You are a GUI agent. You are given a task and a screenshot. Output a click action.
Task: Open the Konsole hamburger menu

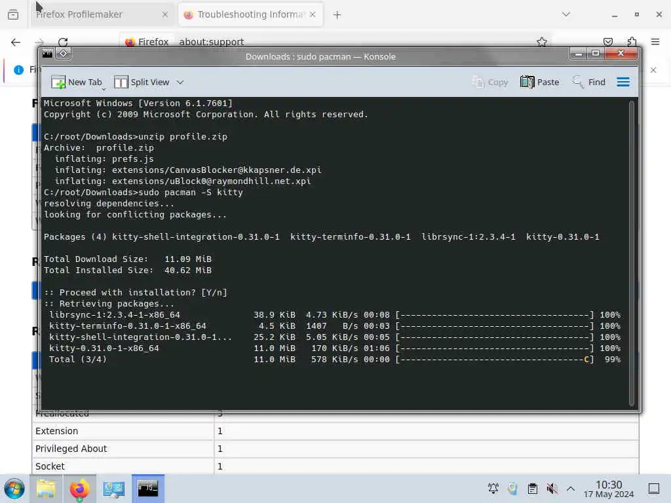(623, 82)
